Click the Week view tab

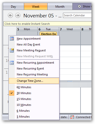tap(36, 6)
